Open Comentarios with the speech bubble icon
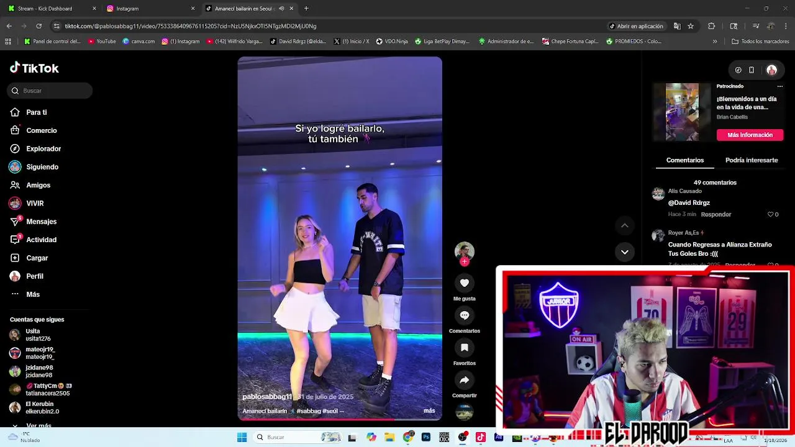This screenshot has height=447, width=795. point(464,315)
